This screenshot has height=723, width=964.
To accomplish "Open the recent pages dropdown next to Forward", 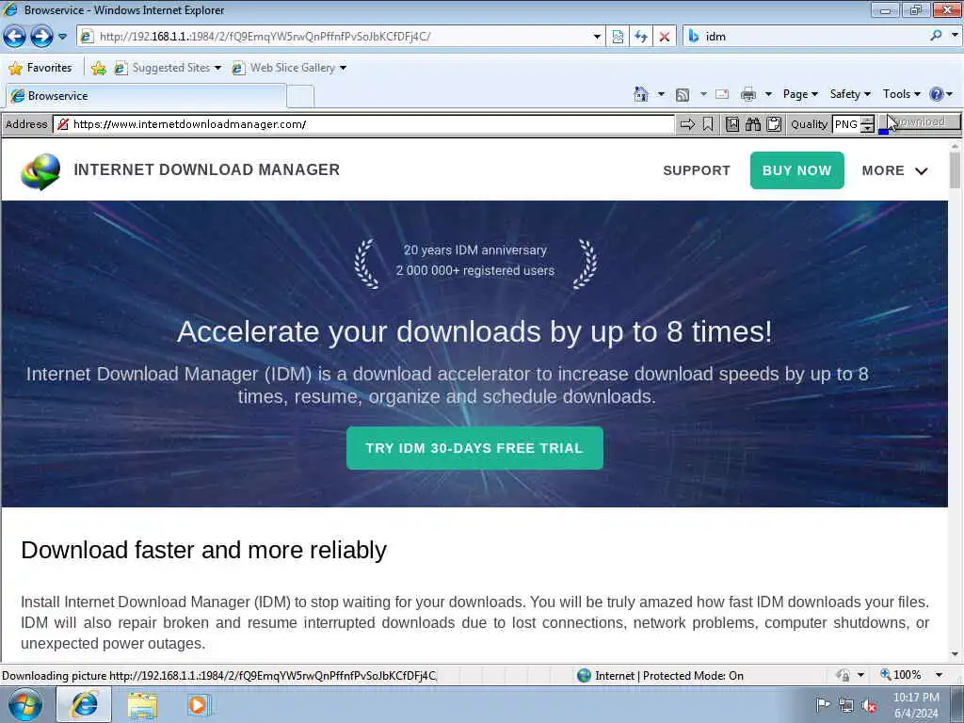I will pyautogui.click(x=63, y=37).
